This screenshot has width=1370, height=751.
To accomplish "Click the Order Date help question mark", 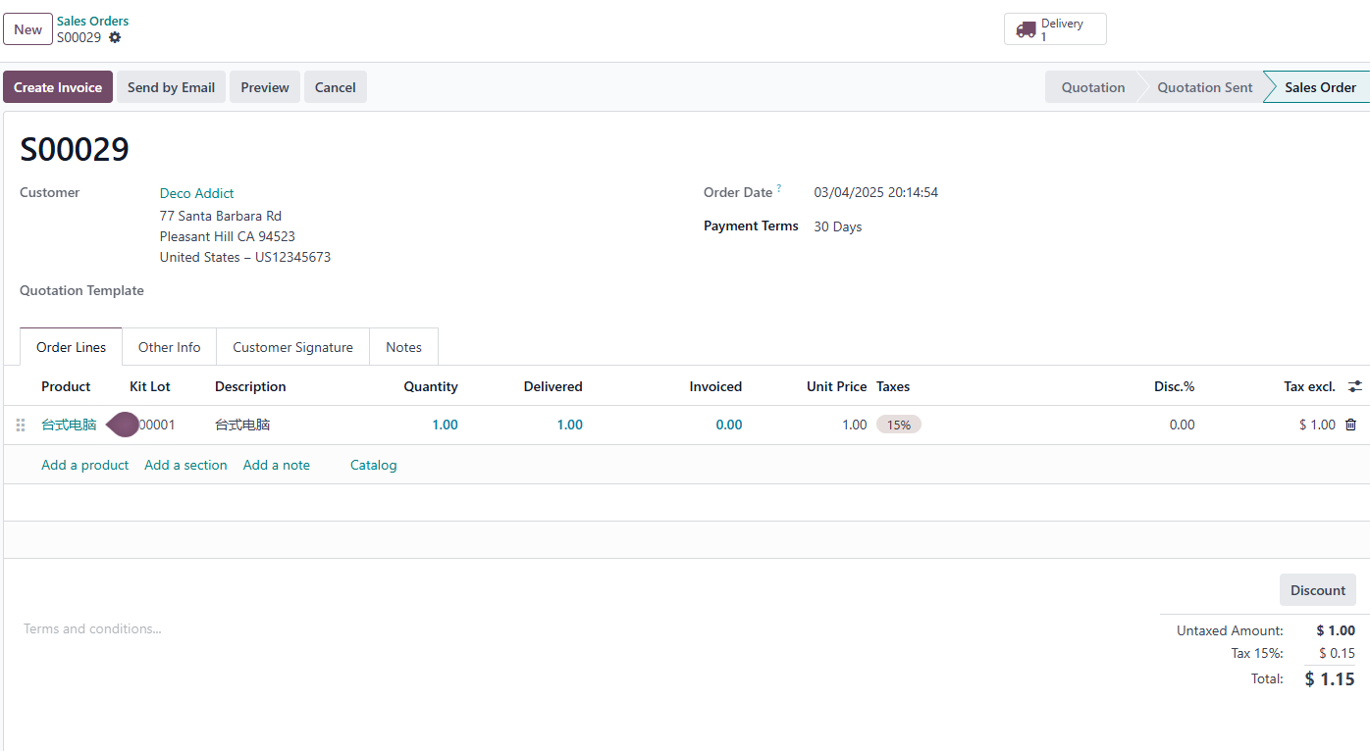I will tap(779, 187).
